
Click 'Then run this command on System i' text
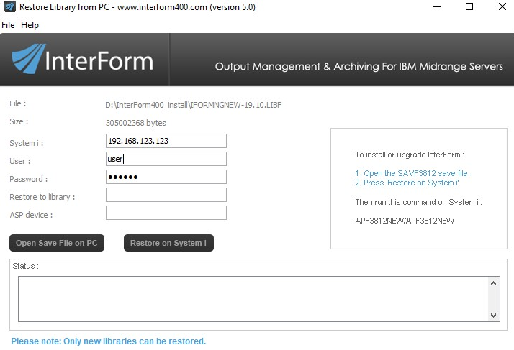(418, 202)
